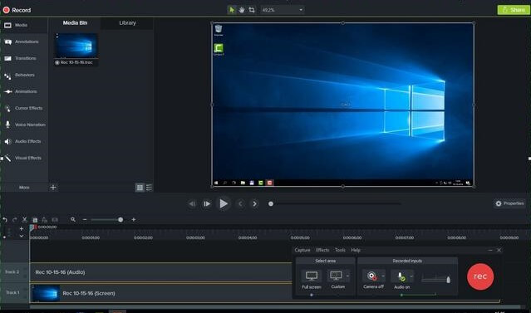Add a new track with plus icon

22,229
